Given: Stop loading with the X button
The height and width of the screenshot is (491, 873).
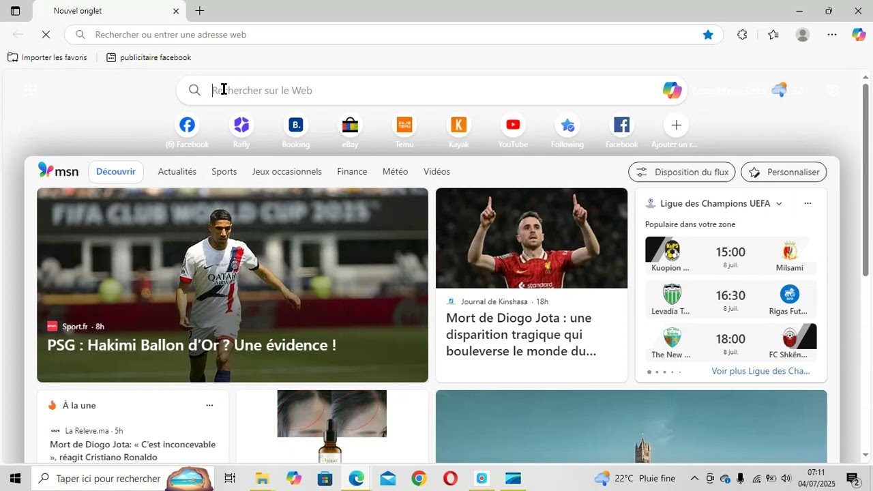Looking at the screenshot, I should coord(46,35).
